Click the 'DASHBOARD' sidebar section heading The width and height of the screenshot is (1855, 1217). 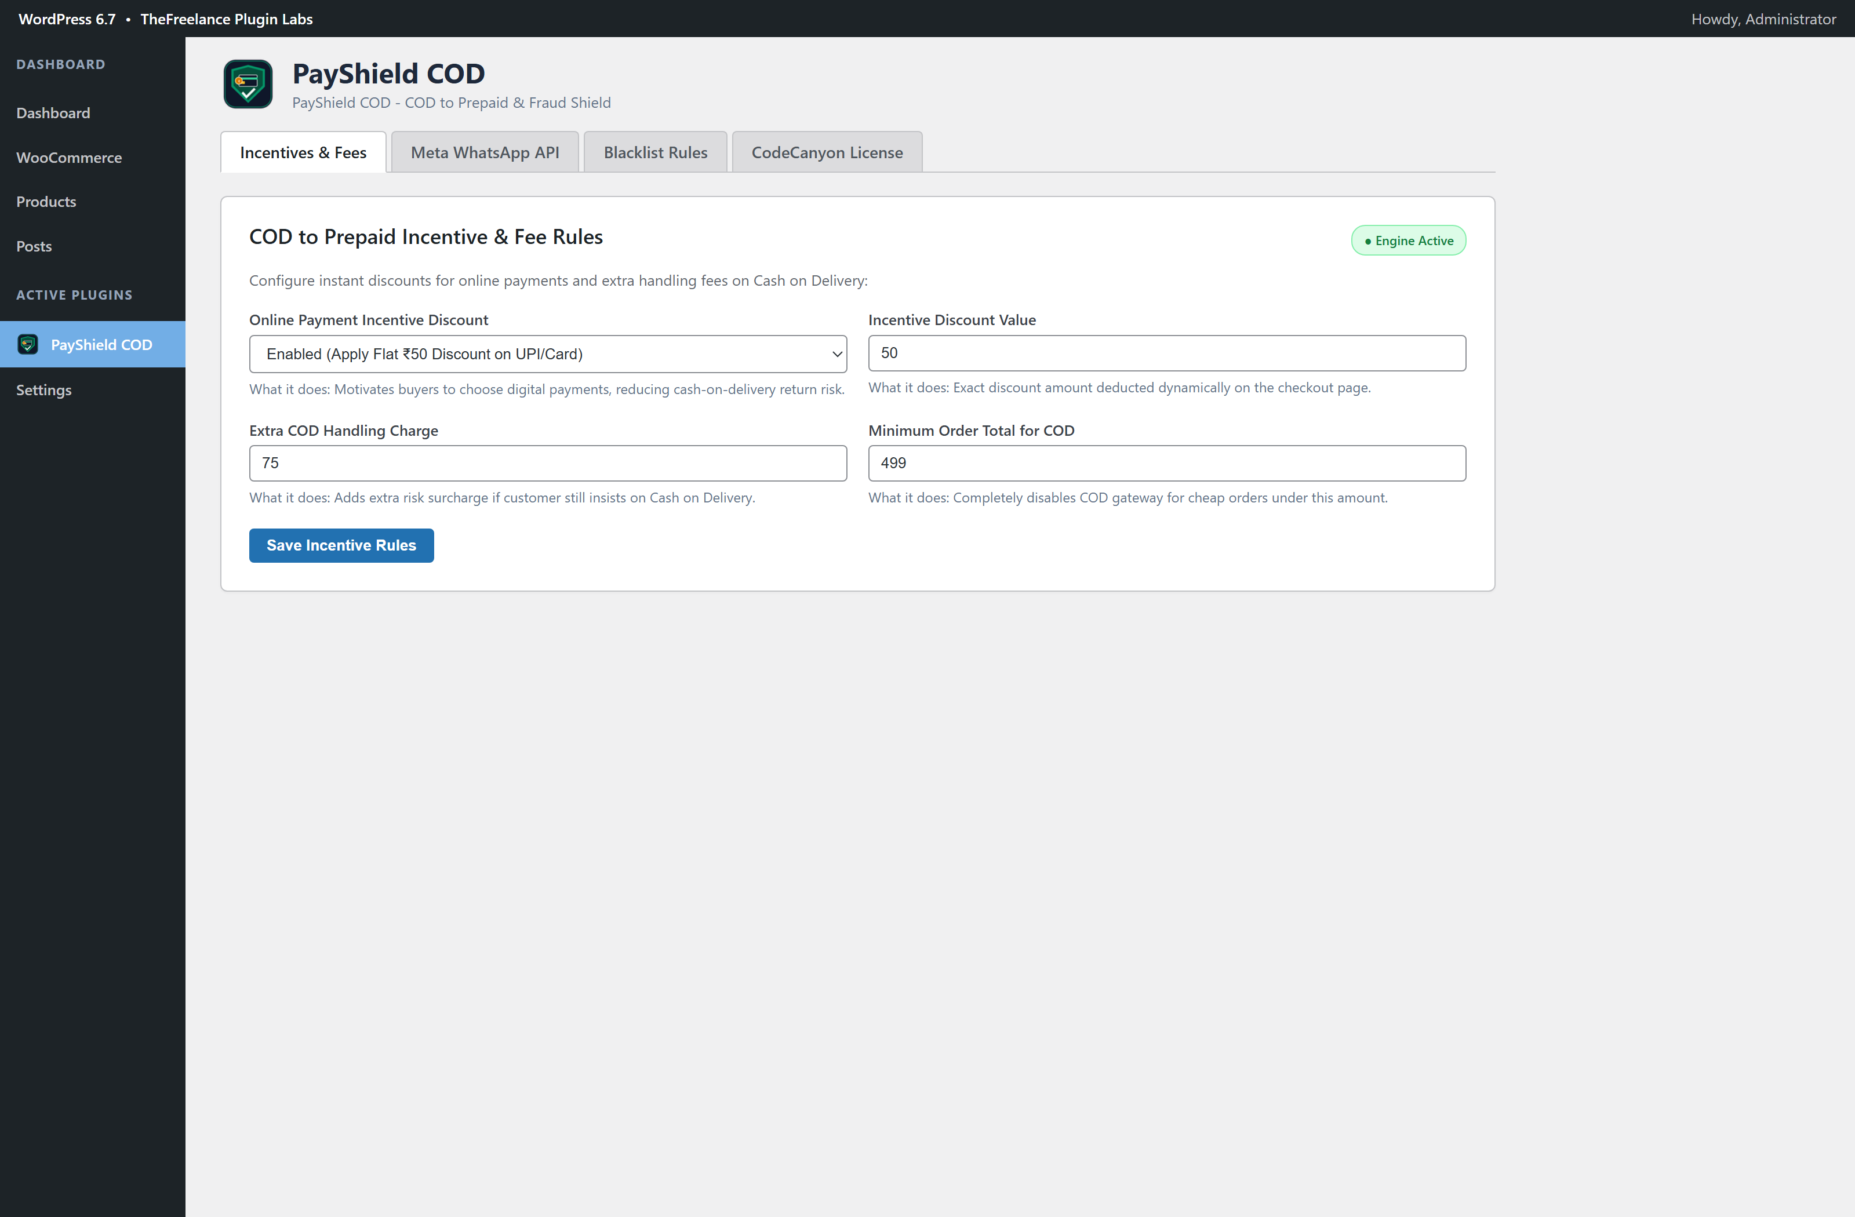[x=61, y=65]
